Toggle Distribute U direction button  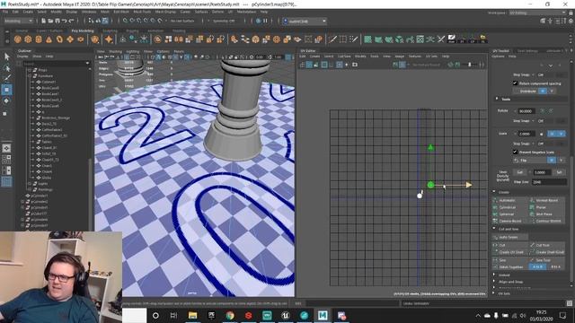pos(543,91)
